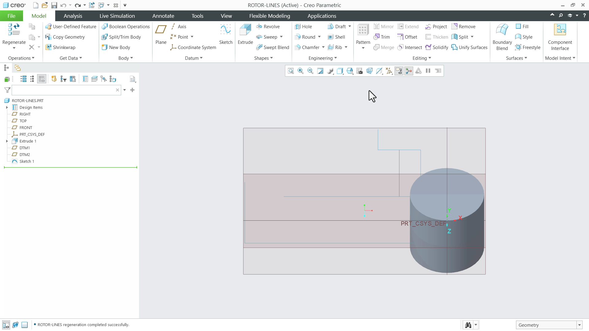Open the Flexible Modeling tab
Screen dimensions: 589x331
point(269,16)
